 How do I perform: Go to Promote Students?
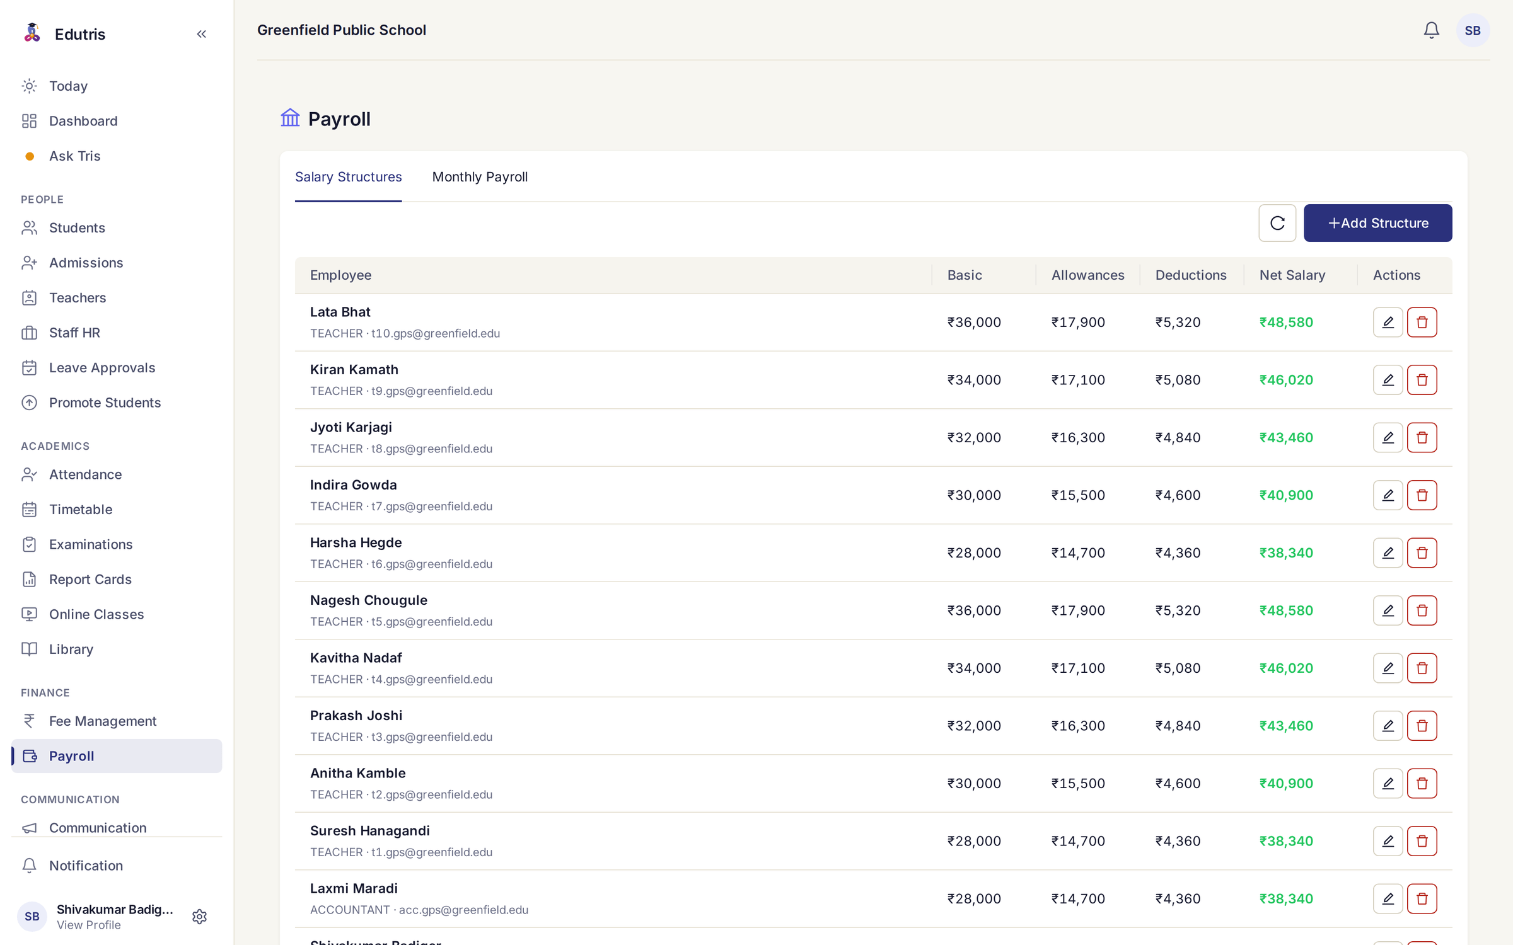tap(117, 403)
